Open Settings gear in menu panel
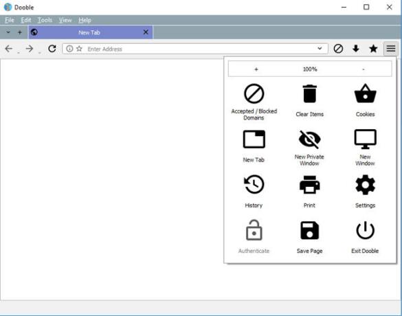 coord(365,185)
